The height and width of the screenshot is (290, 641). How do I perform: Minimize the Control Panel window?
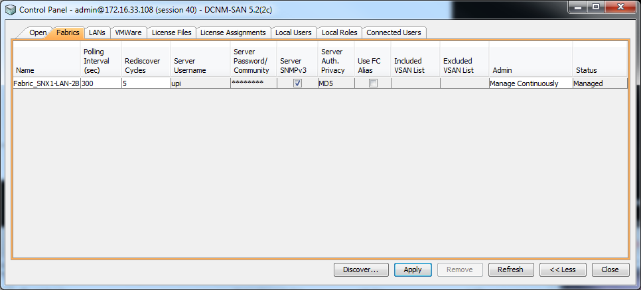click(578, 7)
